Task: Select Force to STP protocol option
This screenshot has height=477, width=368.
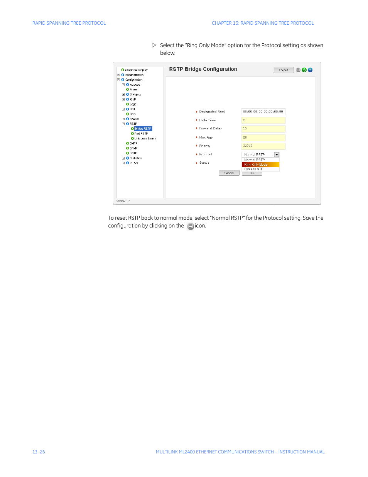Action: tap(254, 169)
